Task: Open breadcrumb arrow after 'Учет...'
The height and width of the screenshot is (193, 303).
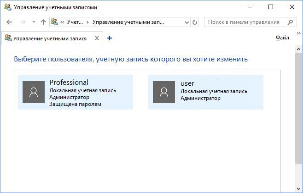Action: pos(87,22)
